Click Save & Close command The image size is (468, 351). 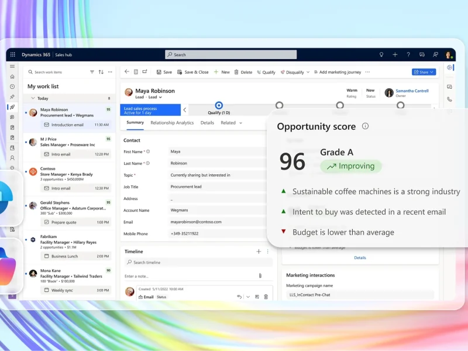tap(193, 72)
